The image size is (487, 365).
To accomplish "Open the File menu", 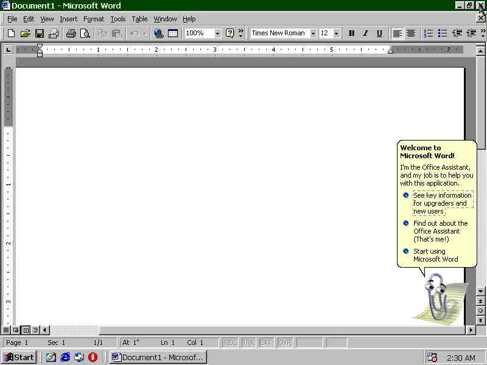I will 12,19.
